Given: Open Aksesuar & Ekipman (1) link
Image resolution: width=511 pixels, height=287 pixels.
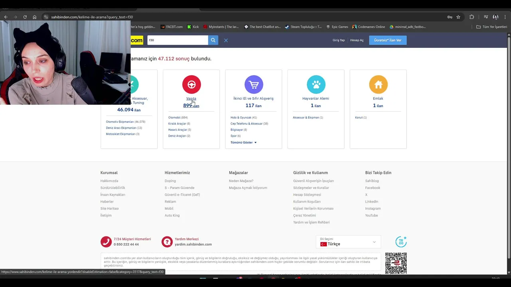Looking at the screenshot, I should point(308,118).
